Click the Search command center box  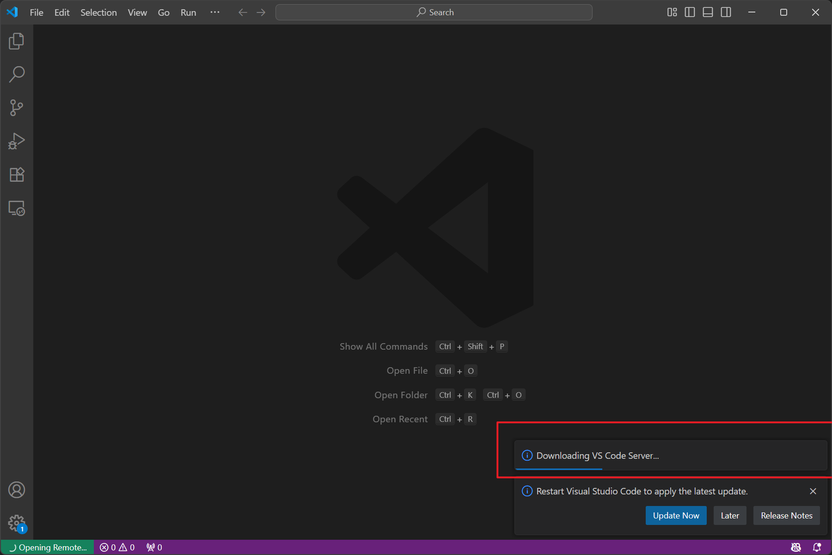point(434,12)
